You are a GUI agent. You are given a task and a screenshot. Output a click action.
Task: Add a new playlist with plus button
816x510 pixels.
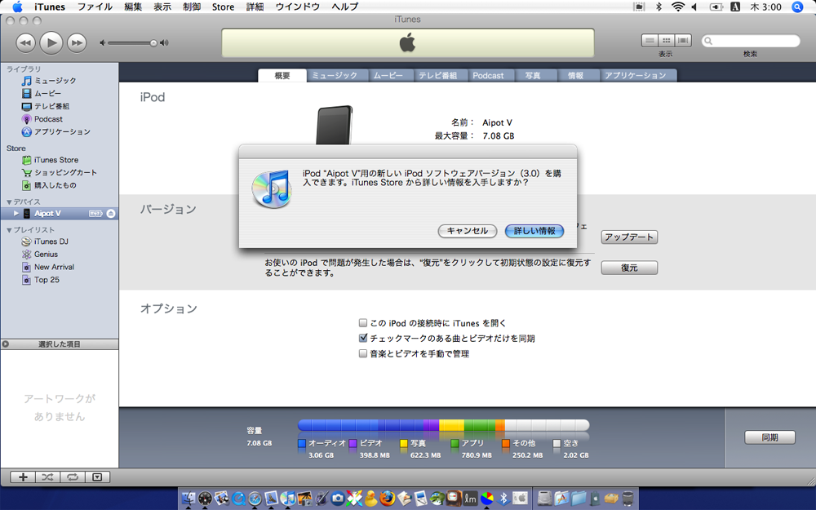coord(23,477)
